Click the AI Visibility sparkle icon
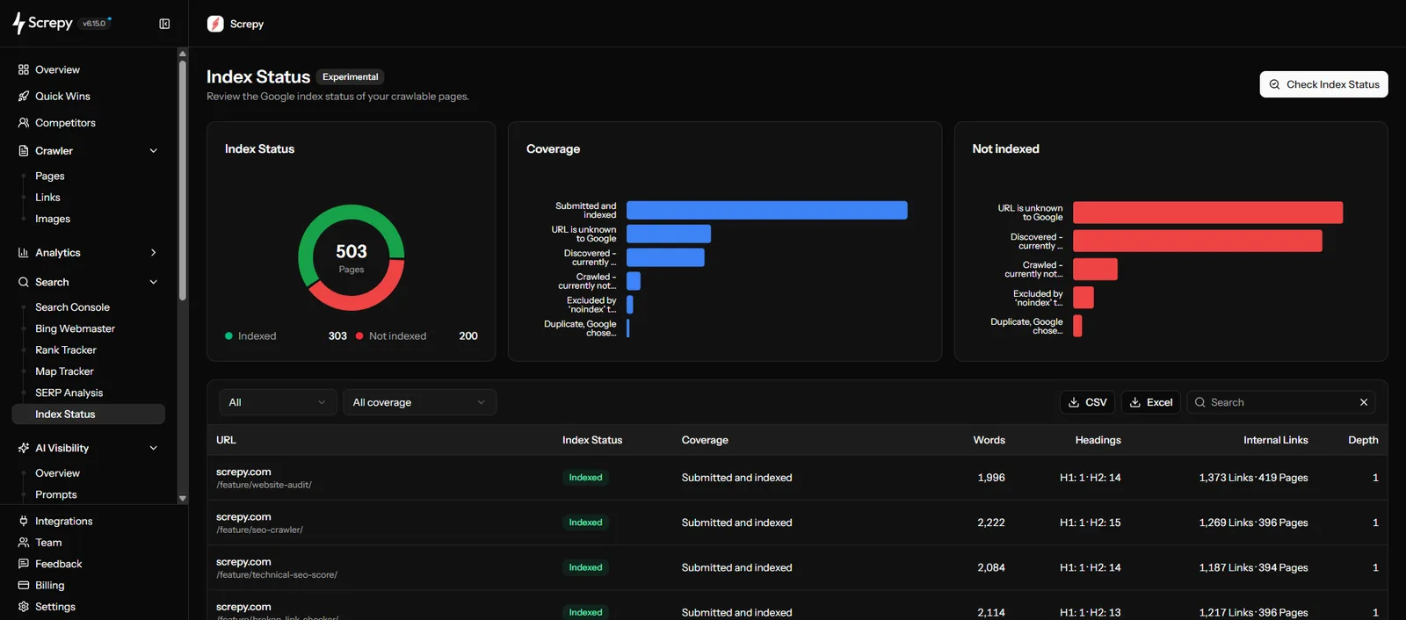This screenshot has height=620, width=1406. 24,448
